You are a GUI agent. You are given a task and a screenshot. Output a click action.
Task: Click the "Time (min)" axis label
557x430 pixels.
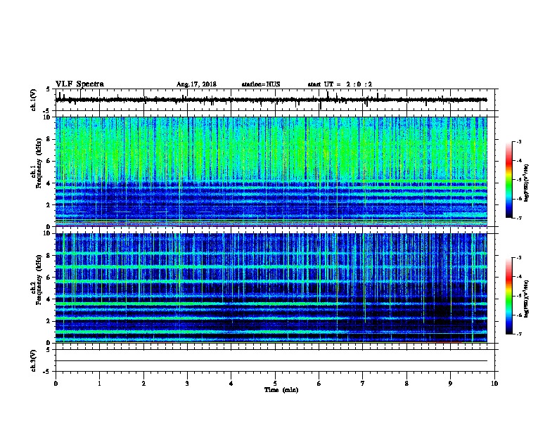[x=281, y=390]
